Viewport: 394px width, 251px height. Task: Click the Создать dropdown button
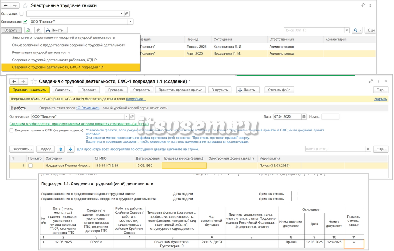12,30
